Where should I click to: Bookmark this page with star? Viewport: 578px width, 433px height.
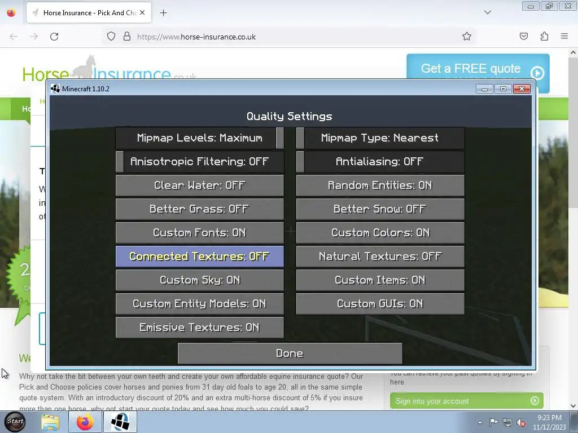coord(467,36)
